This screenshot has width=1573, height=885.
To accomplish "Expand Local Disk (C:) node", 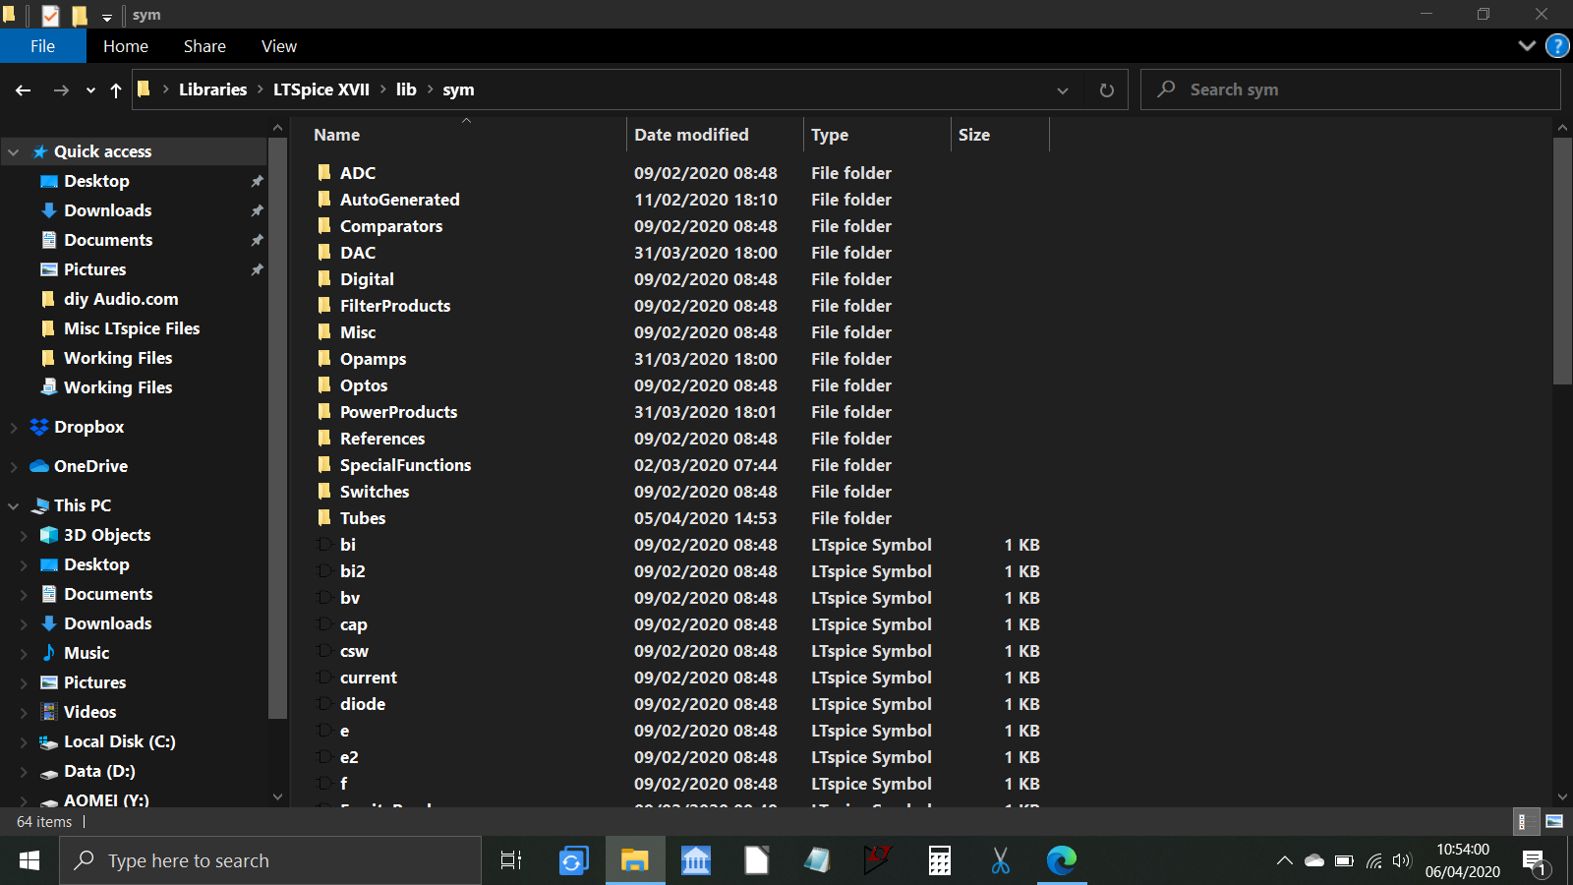I will coord(24,741).
